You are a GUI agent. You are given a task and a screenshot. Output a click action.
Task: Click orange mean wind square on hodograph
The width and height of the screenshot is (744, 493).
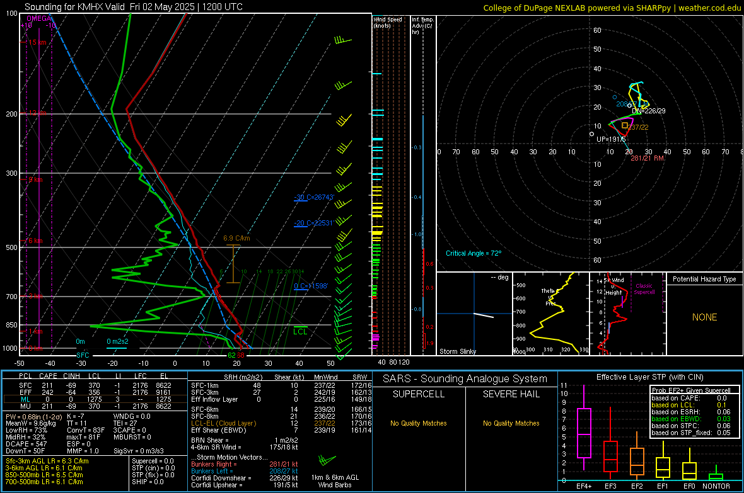tap(625, 126)
